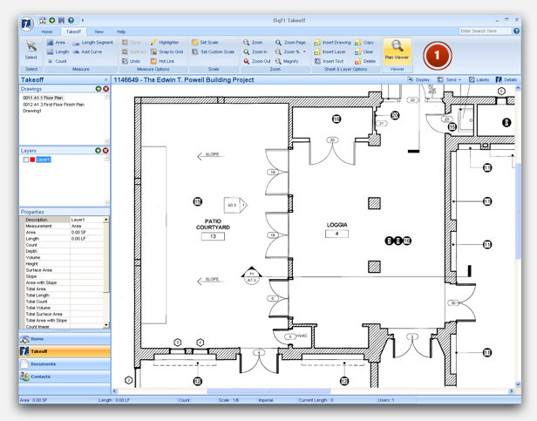Open the Takeoff navigation pane
The width and height of the screenshot is (537, 421).
(65, 351)
